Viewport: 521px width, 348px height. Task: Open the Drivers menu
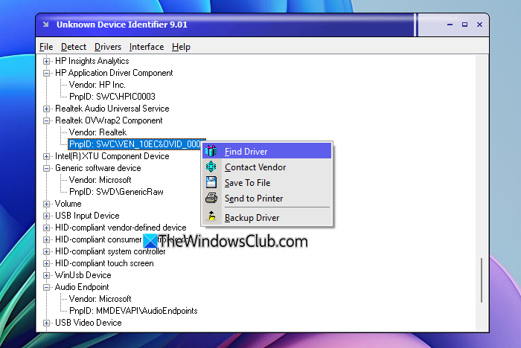coord(108,47)
